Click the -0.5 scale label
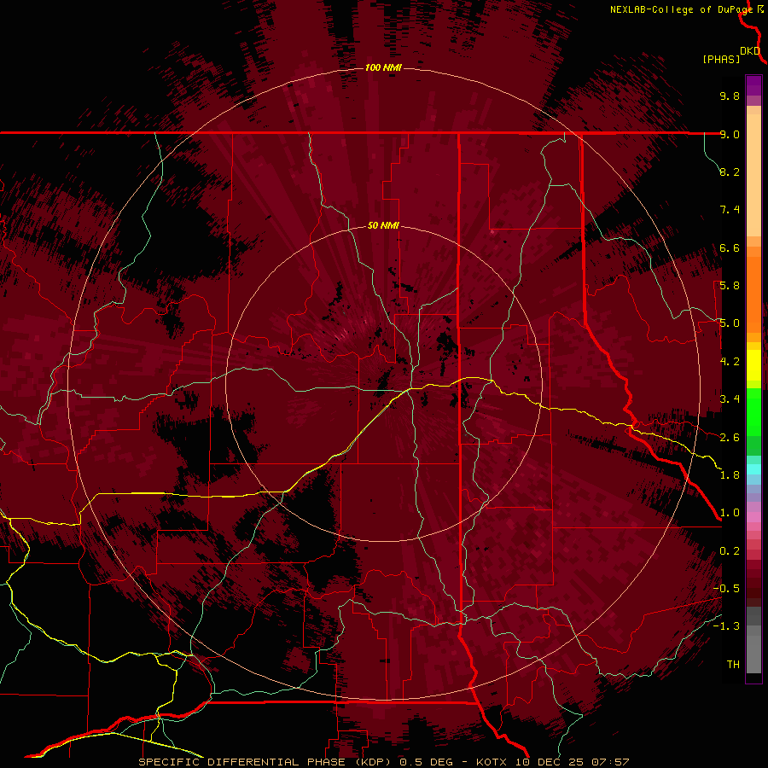The height and width of the screenshot is (768, 768). point(726,589)
